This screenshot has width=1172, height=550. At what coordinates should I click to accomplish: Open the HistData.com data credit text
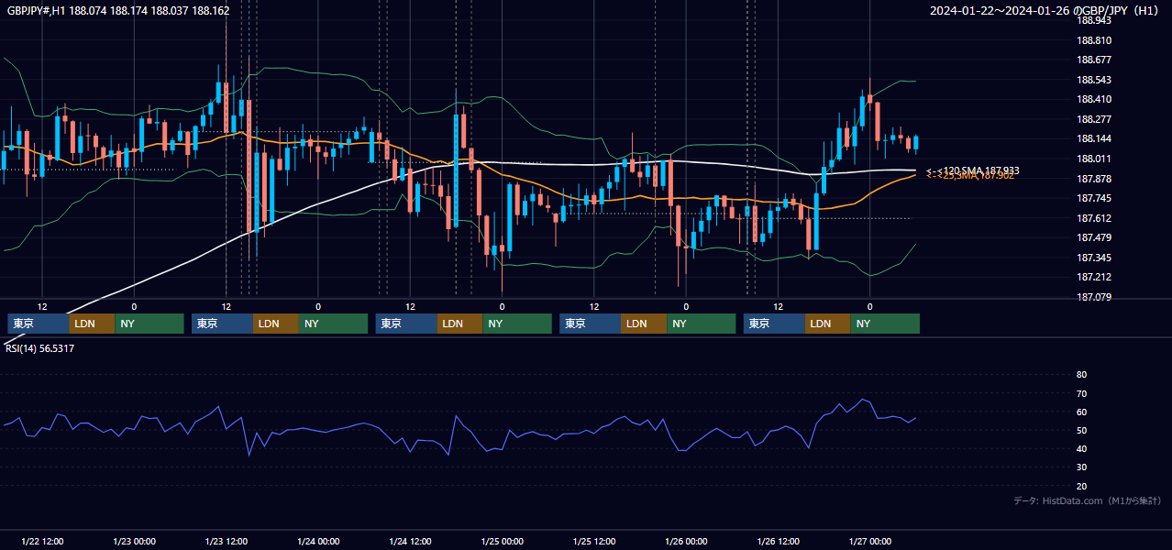[1087, 500]
